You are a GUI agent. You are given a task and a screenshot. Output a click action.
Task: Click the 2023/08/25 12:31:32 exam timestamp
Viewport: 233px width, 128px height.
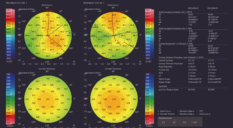(x=93, y=3)
